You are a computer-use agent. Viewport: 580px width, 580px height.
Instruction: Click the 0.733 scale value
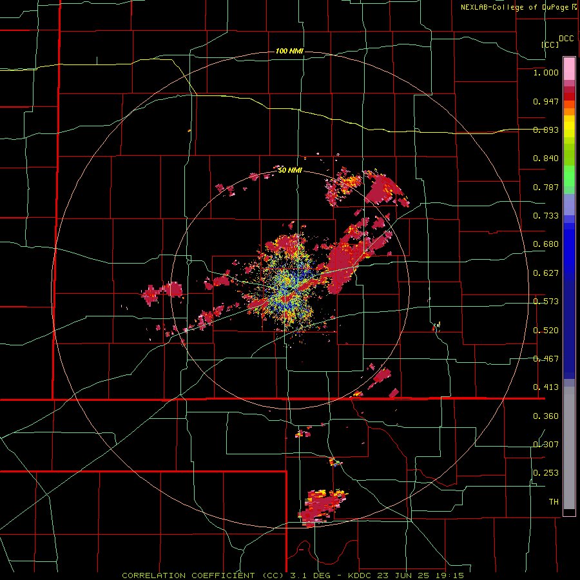click(x=546, y=216)
